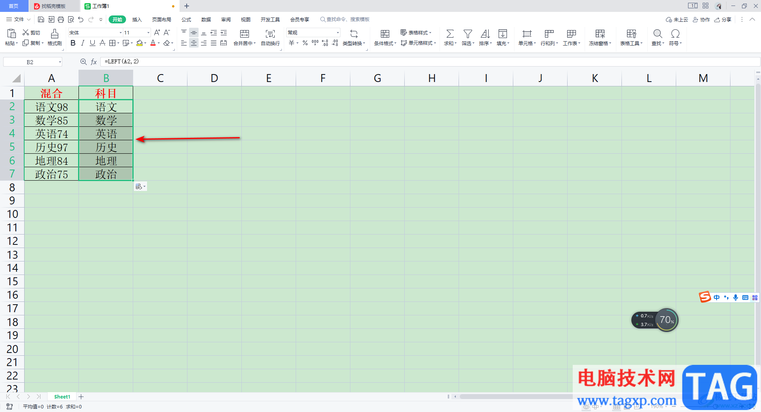The width and height of the screenshot is (761, 412).
Task: Click the percent style icon
Action: pos(305,43)
